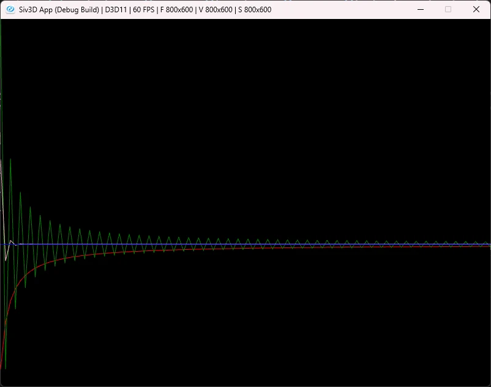
Task: Click the "V 800x600" virtual size text
Action: [216, 10]
